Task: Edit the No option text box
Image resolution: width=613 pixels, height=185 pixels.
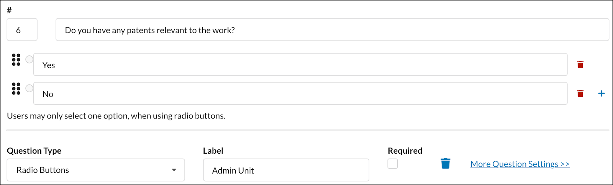Action: pos(300,94)
